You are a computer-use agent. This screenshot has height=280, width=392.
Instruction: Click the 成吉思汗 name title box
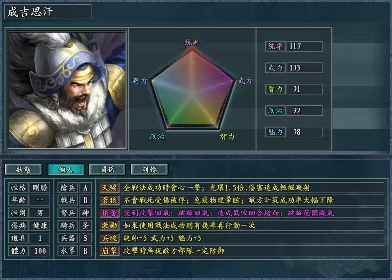[x=48, y=12]
